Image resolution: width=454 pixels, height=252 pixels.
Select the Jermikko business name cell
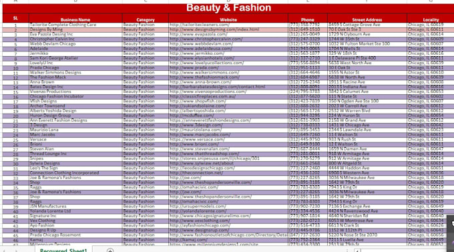pos(75,53)
